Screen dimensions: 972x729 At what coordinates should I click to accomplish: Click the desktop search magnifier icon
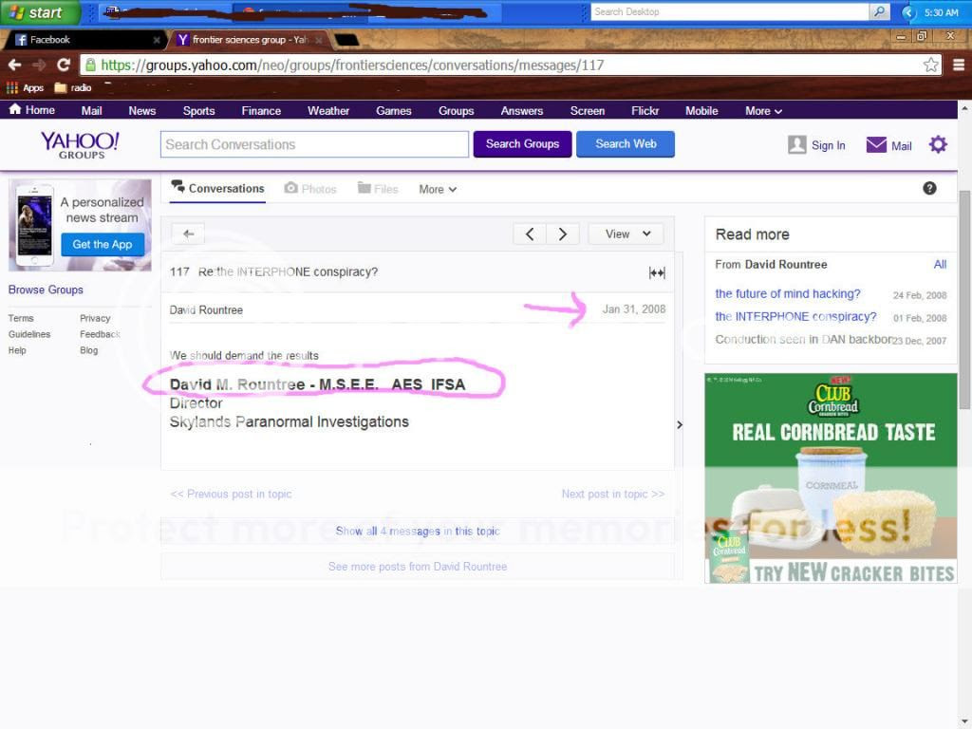pyautogui.click(x=880, y=11)
